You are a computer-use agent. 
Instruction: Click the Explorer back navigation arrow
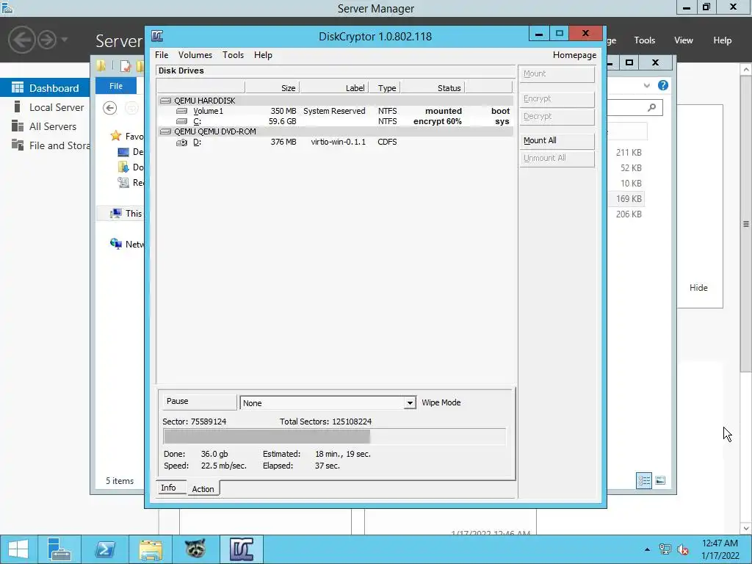[x=110, y=109]
